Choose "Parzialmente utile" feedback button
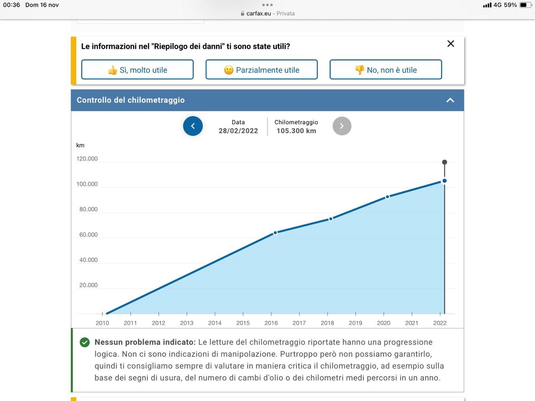 click(x=261, y=70)
